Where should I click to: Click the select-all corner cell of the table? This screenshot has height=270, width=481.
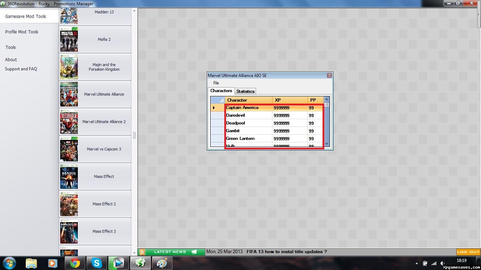pyautogui.click(x=217, y=100)
